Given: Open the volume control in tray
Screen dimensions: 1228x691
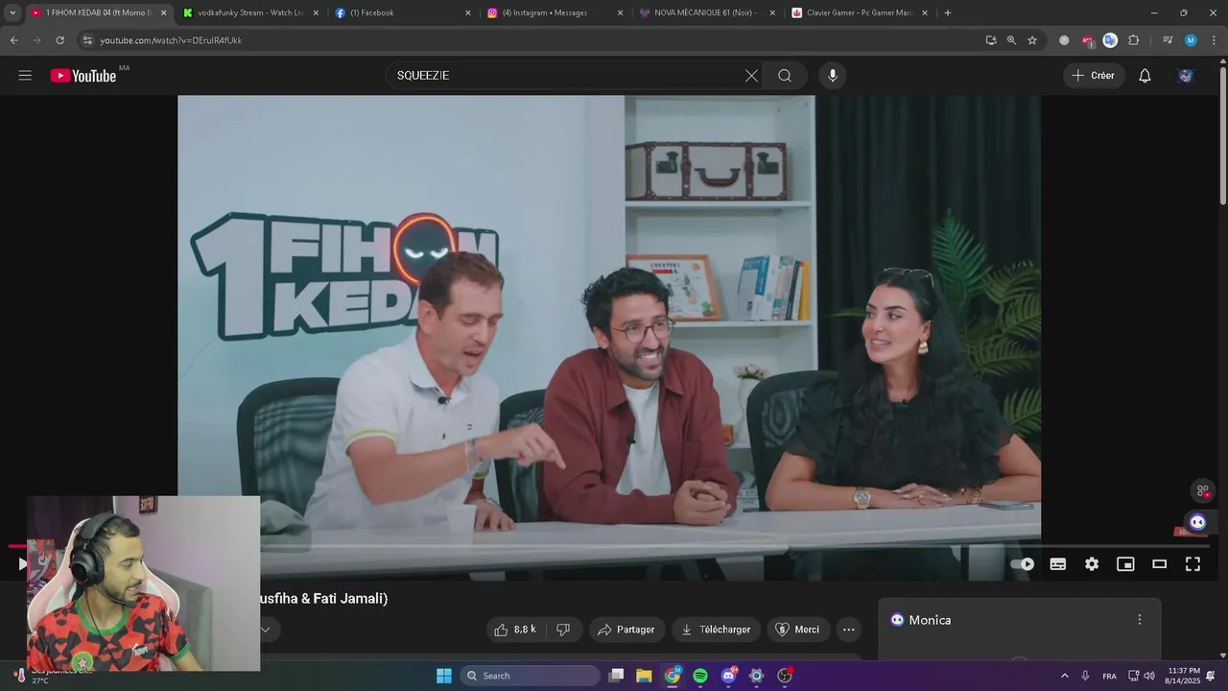Looking at the screenshot, I should 1149,676.
